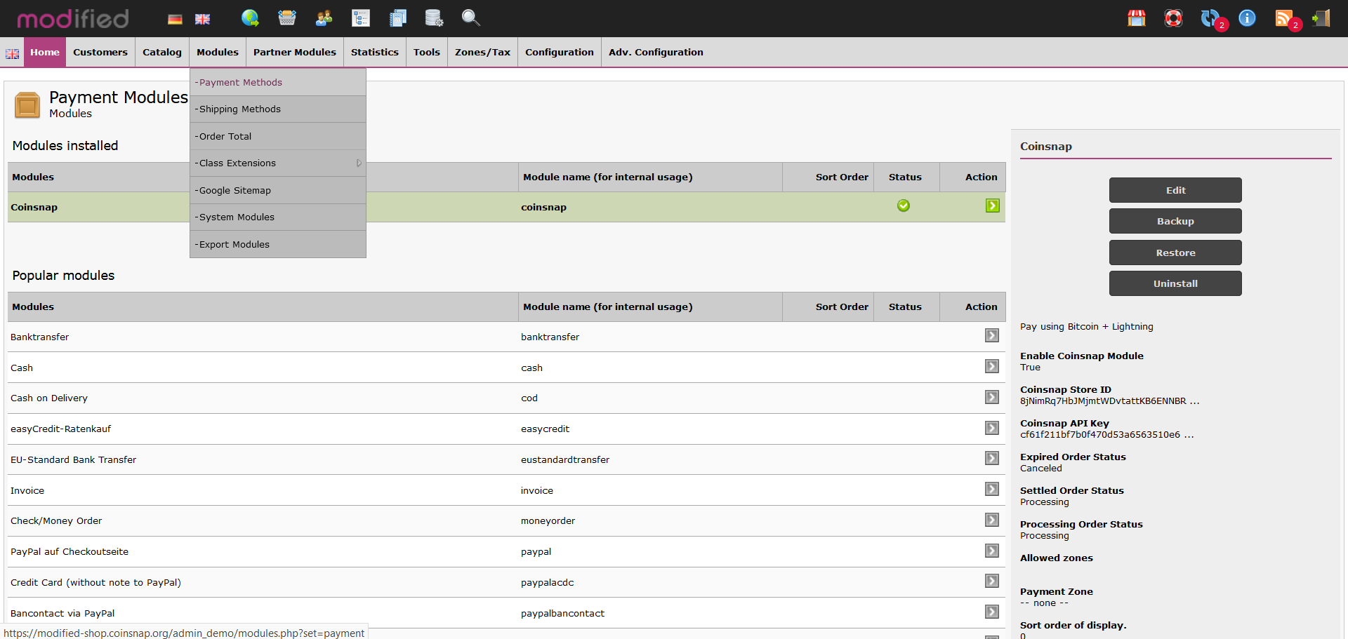
Task: Click the action arrow for Cash row
Action: pos(992,366)
